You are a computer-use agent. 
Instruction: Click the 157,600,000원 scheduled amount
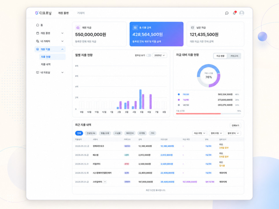pyautogui.click(x=190, y=182)
